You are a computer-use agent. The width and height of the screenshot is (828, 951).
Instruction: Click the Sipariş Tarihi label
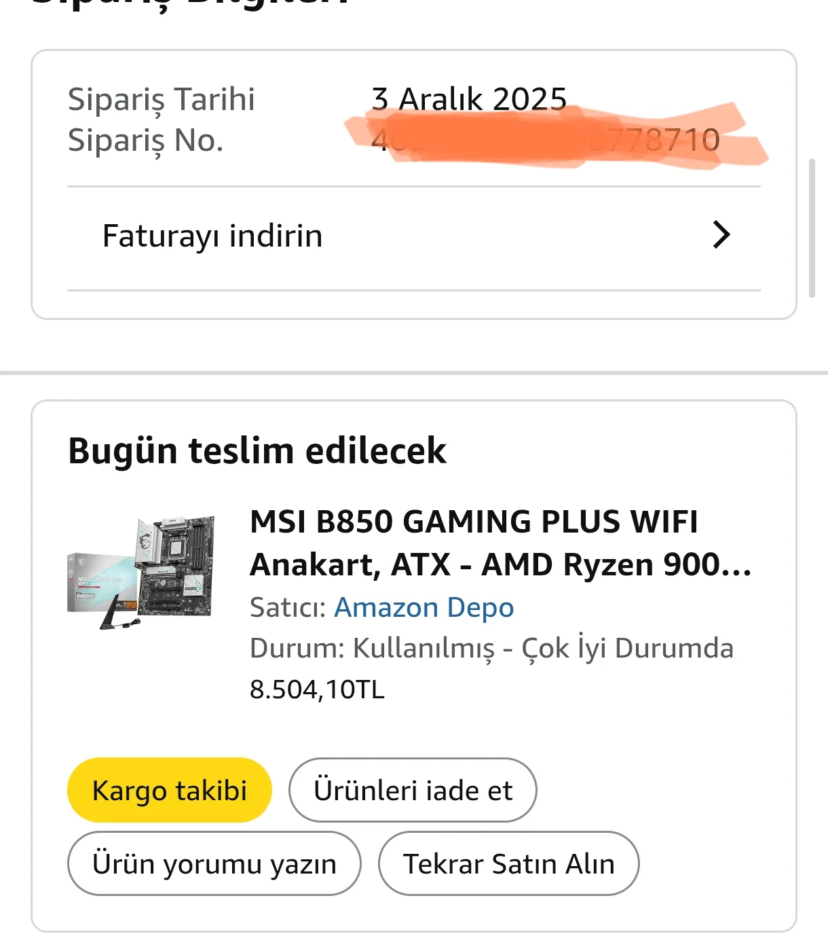(161, 99)
